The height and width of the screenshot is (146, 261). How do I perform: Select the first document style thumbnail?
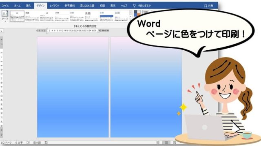click(x=17, y=16)
